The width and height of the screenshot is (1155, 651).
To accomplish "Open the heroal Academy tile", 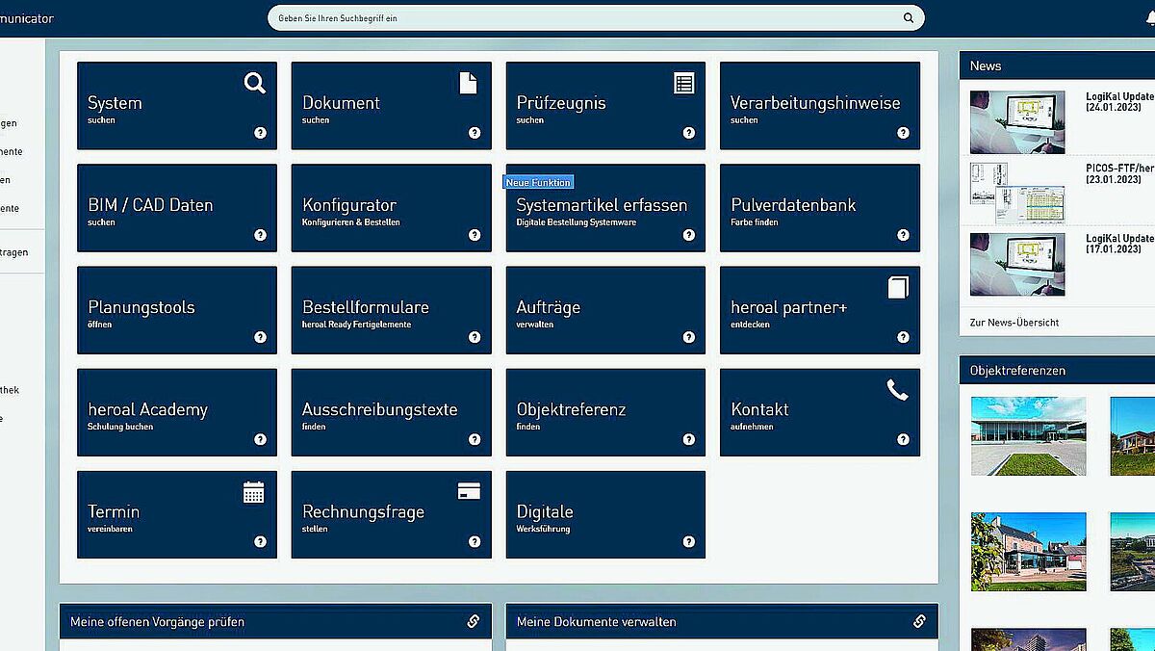I will click(176, 412).
